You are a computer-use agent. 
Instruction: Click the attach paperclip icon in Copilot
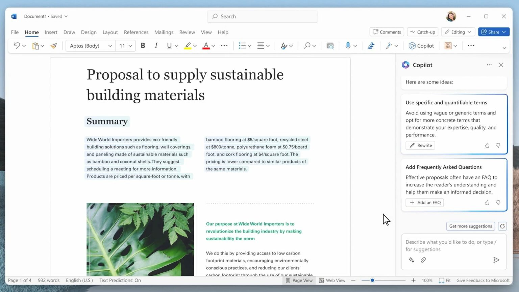[423, 260]
